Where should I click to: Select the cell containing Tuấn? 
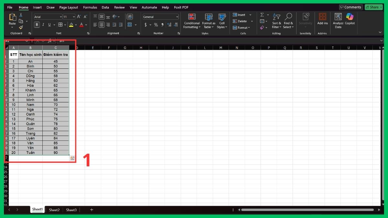click(30, 152)
